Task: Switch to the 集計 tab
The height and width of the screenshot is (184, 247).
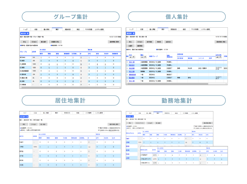Action: tap(163, 29)
